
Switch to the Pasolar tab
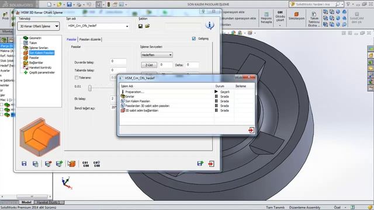pyautogui.click(x=71, y=39)
